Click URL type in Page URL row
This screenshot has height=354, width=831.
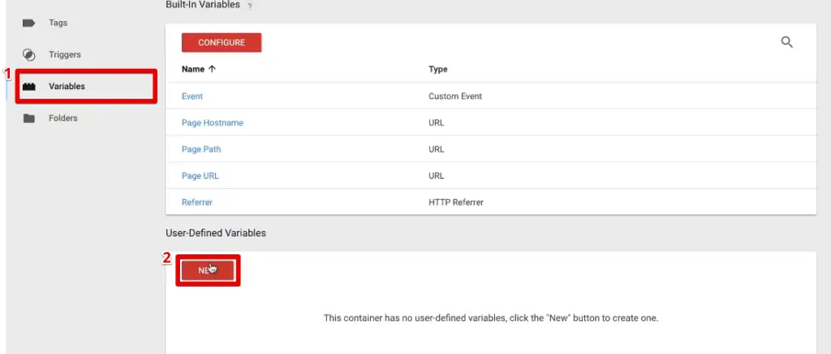click(436, 176)
